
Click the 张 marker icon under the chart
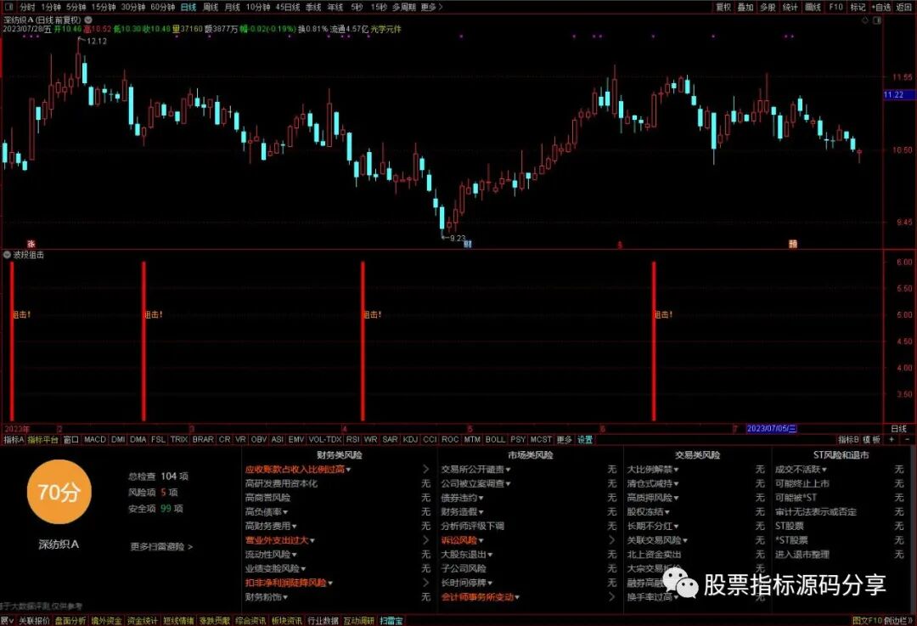[x=31, y=244]
